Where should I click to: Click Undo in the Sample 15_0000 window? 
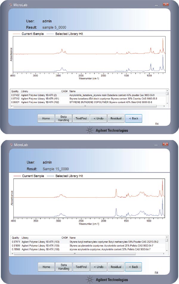(x=98, y=267)
